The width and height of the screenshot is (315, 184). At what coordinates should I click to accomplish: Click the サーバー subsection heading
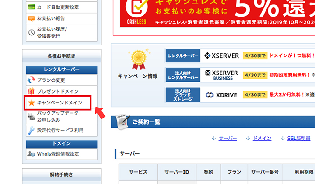129,154
